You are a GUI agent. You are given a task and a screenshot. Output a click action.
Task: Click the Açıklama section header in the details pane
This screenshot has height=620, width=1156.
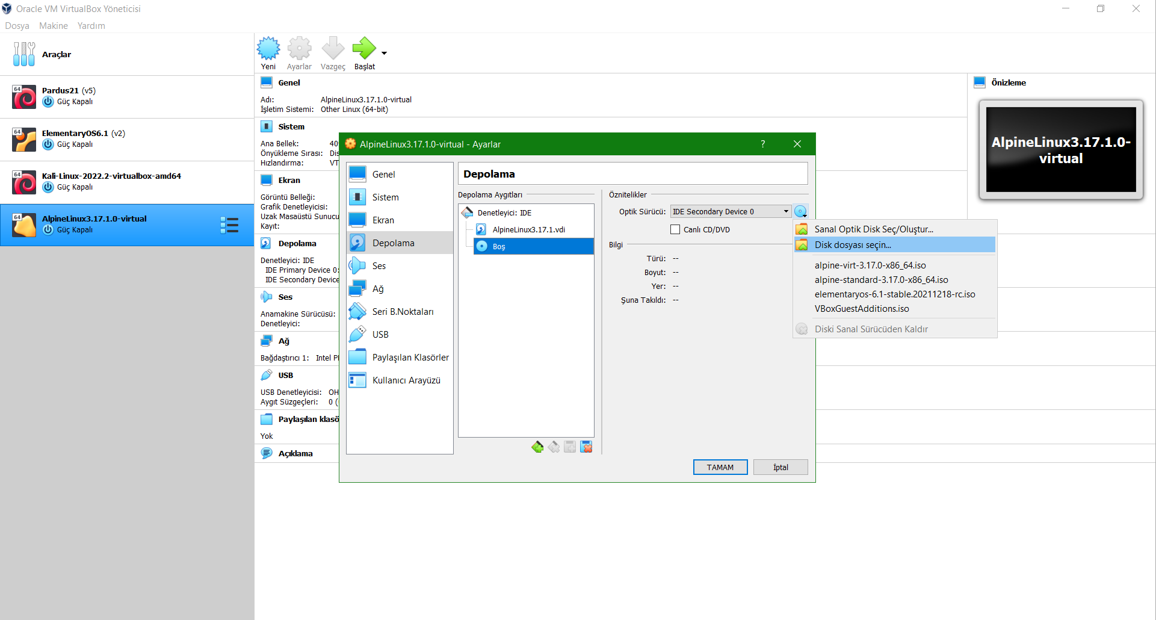point(295,453)
